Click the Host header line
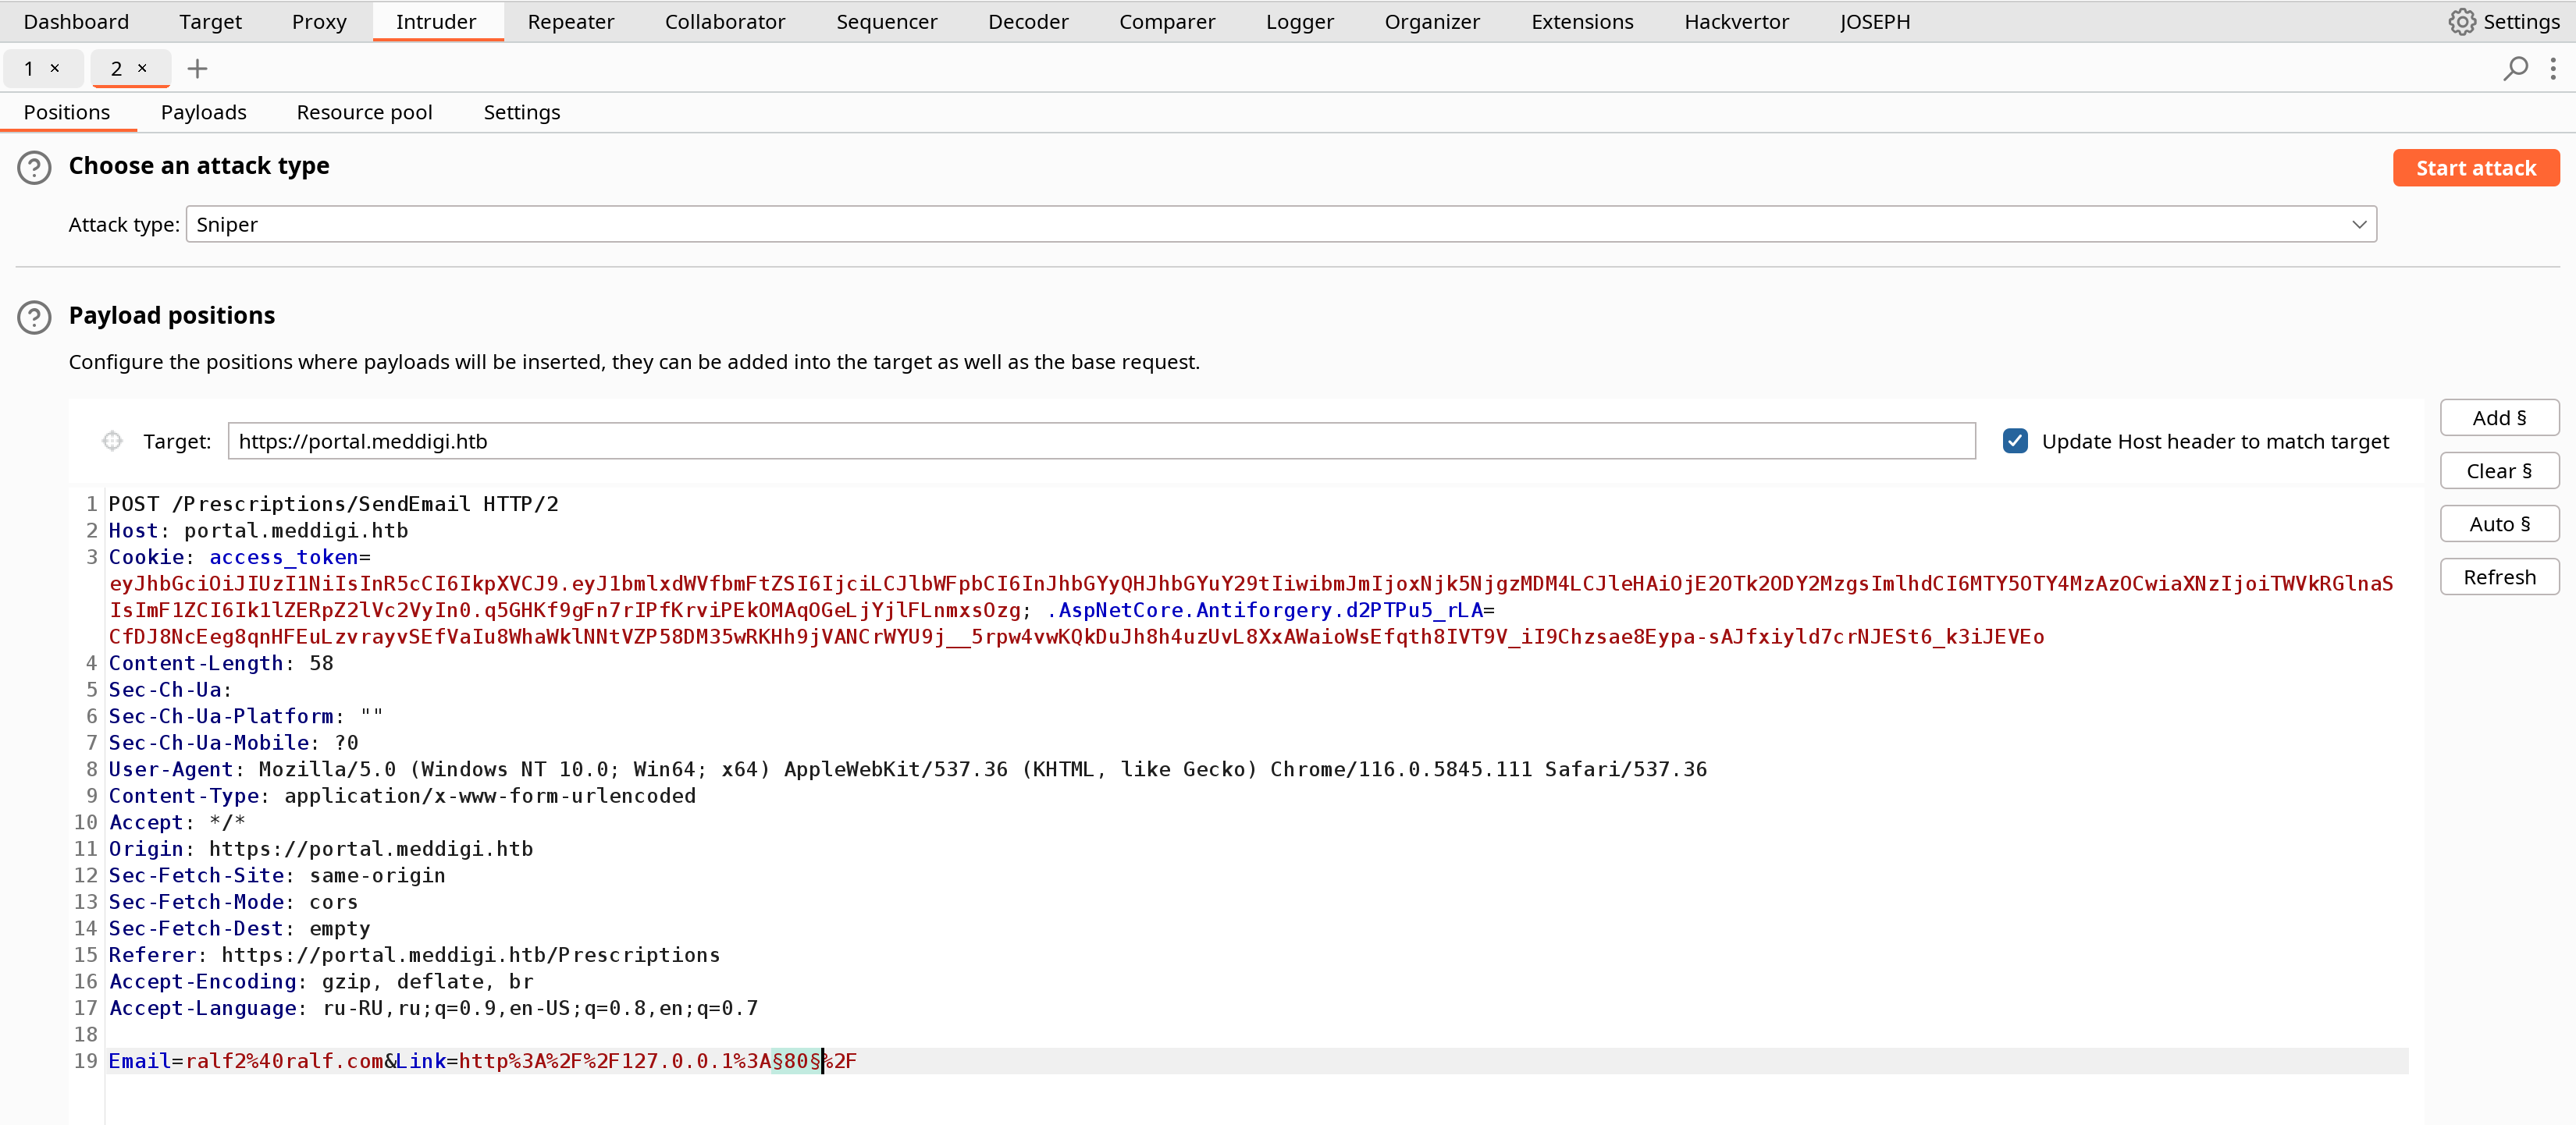Viewport: 2576px width, 1125px height. [x=258, y=531]
